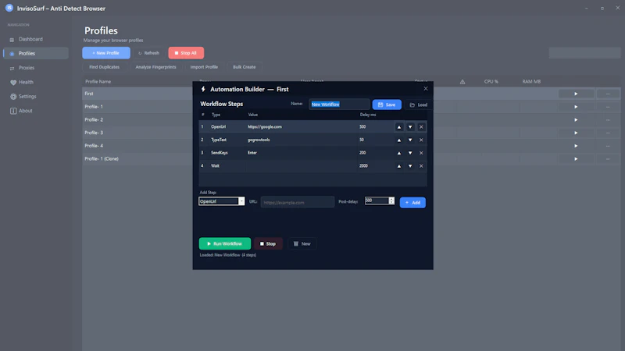
Task: Stop the running workflow
Action: tap(268, 243)
